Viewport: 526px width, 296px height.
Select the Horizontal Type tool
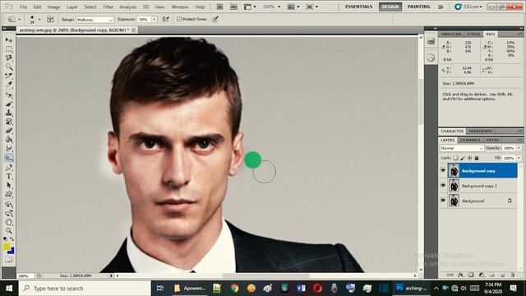pos(9,176)
